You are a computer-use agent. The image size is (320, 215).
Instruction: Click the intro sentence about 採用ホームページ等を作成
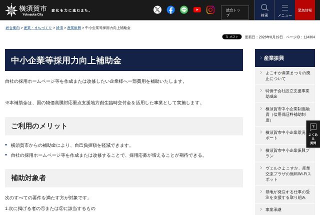[95, 81]
